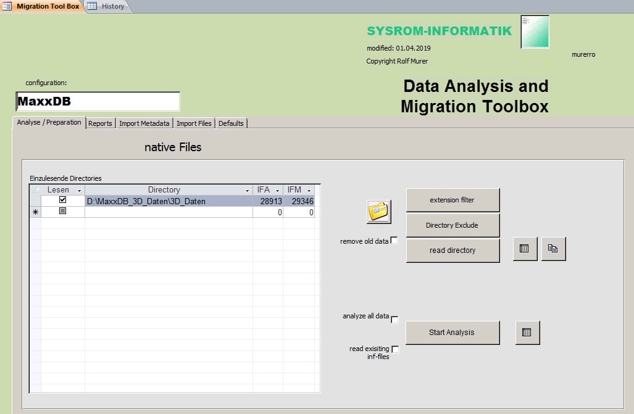The image size is (634, 414).
Task: Click the MaxxDB configuration field
Action: click(x=98, y=101)
